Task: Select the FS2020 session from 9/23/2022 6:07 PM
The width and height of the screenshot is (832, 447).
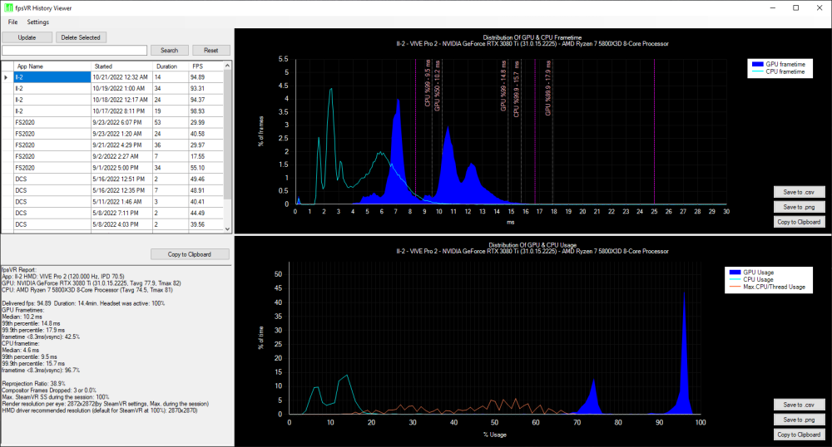Action: (52, 121)
